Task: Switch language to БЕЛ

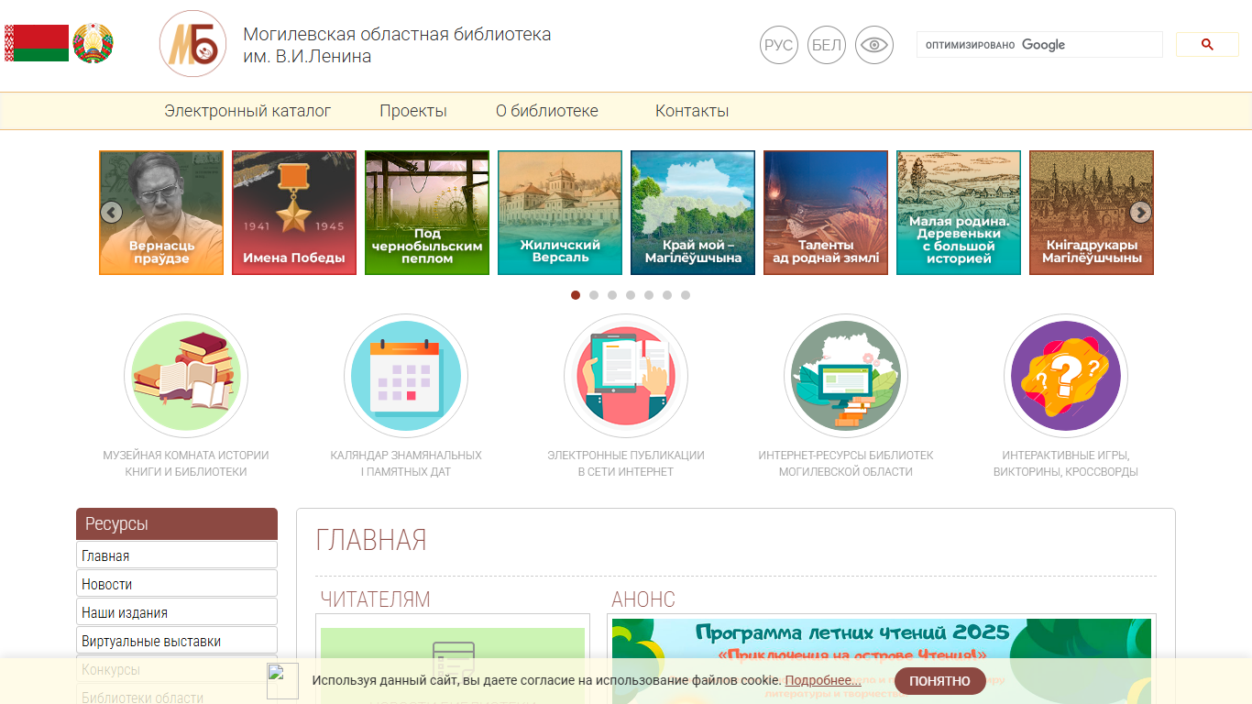Action: tap(827, 45)
